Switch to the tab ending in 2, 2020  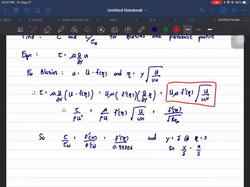pyautogui.click(x=6, y=20)
